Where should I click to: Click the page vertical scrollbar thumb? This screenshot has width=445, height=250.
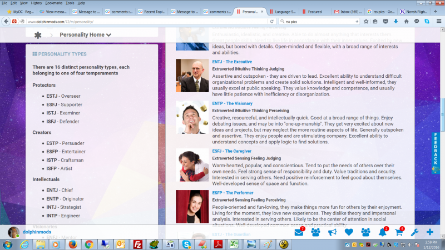[442, 115]
